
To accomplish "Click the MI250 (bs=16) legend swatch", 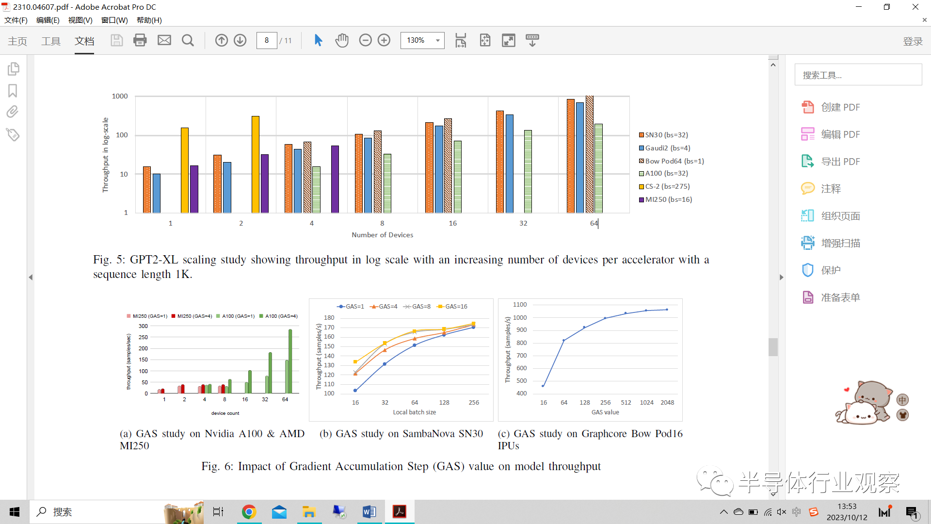I will tap(642, 199).
